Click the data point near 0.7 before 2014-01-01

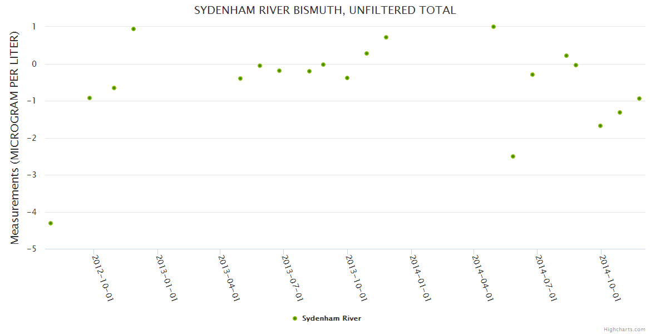point(386,37)
